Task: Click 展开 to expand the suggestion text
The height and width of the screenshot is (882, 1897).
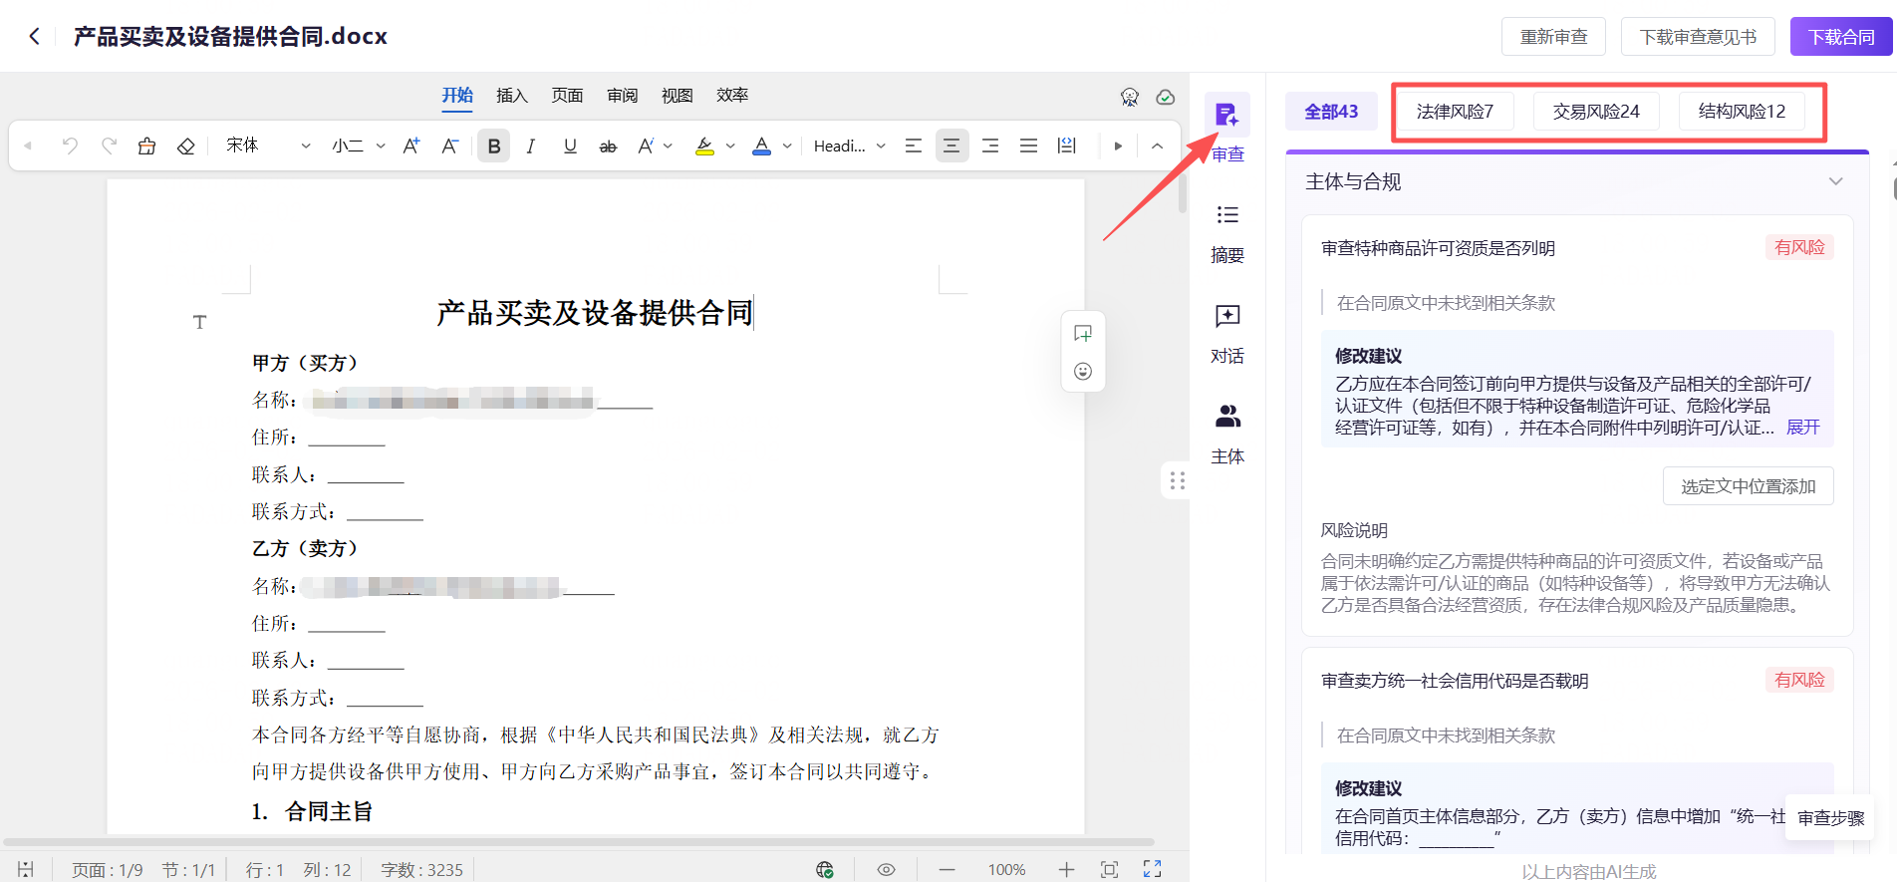Action: (x=1802, y=428)
